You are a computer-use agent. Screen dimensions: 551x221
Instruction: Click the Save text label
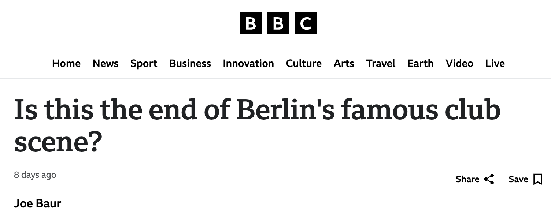pyautogui.click(x=518, y=179)
